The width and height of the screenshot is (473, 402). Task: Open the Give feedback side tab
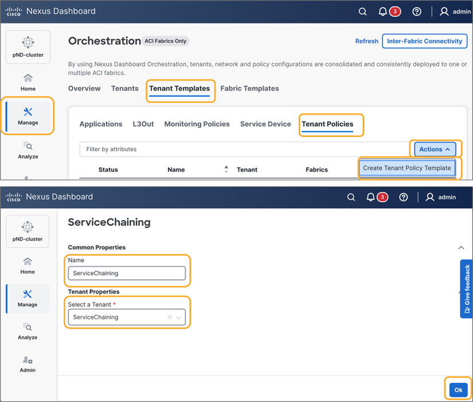466,289
